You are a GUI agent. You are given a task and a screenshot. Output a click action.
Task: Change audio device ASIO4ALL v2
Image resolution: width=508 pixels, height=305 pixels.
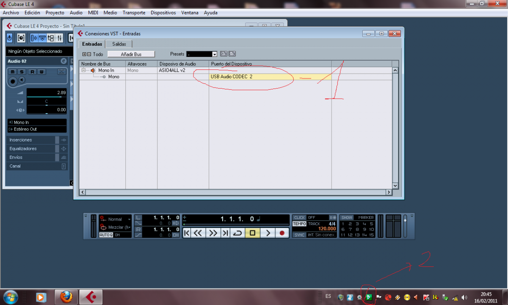(183, 70)
